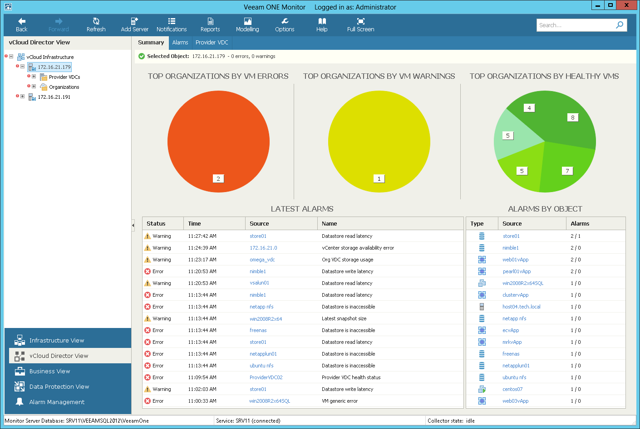The height and width of the screenshot is (429, 640).
Task: Open the pearl01vApp link in Alarms by Object
Action: pyautogui.click(x=517, y=271)
